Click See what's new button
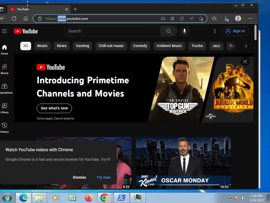Screen dimensions: 270x203 (54, 108)
